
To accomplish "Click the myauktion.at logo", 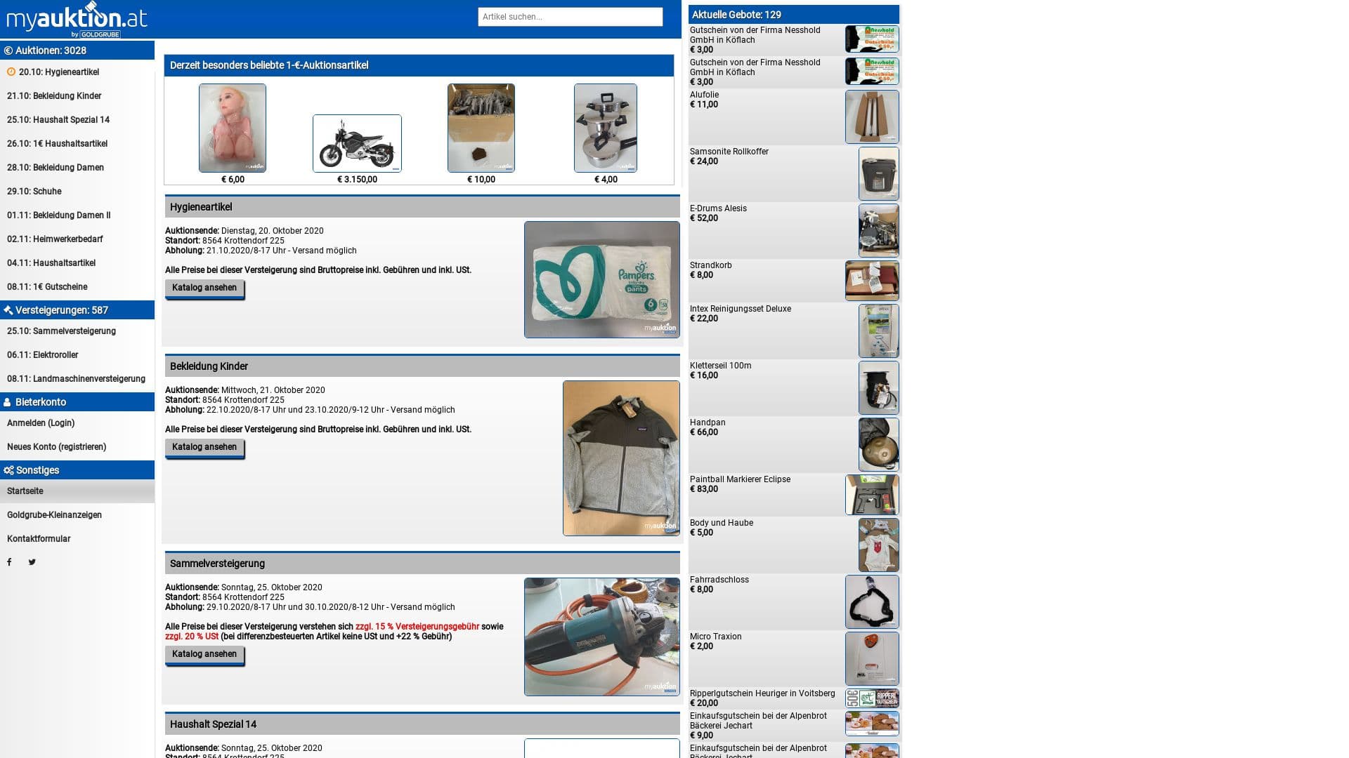I will pos(77,20).
